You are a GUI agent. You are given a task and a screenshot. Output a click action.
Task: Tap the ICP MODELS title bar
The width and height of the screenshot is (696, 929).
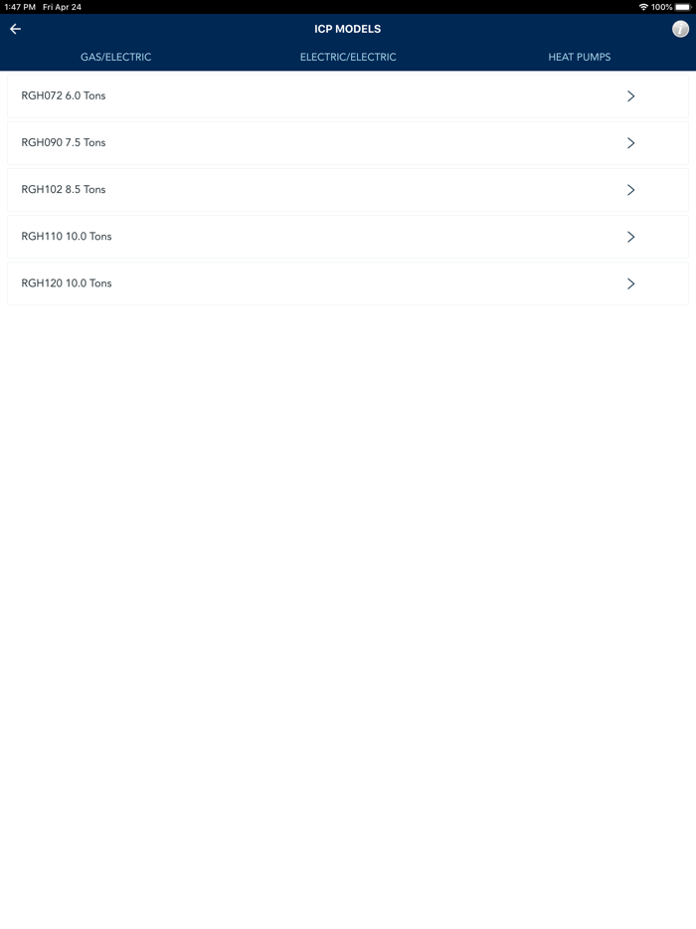(x=348, y=29)
